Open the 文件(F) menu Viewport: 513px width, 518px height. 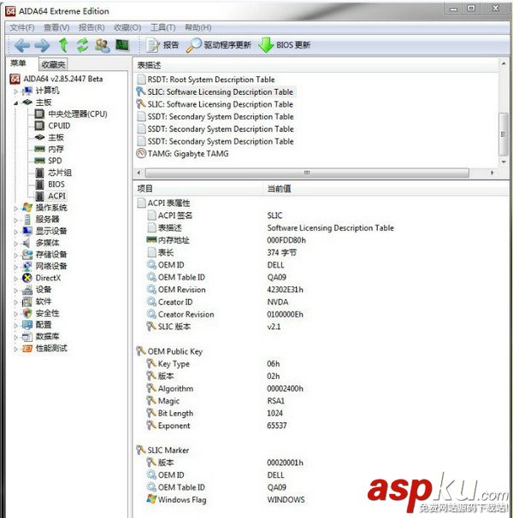[x=22, y=27]
